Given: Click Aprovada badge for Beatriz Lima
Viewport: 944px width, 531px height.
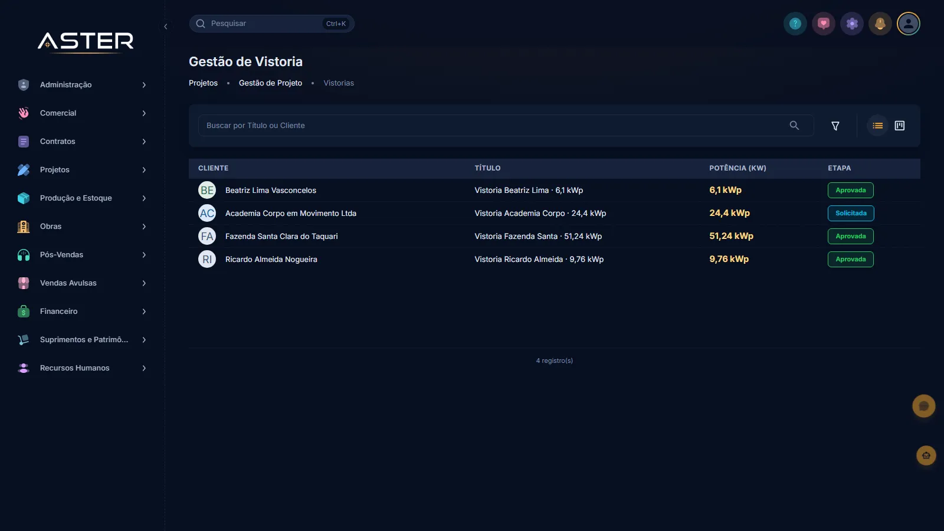Looking at the screenshot, I should coord(851,190).
